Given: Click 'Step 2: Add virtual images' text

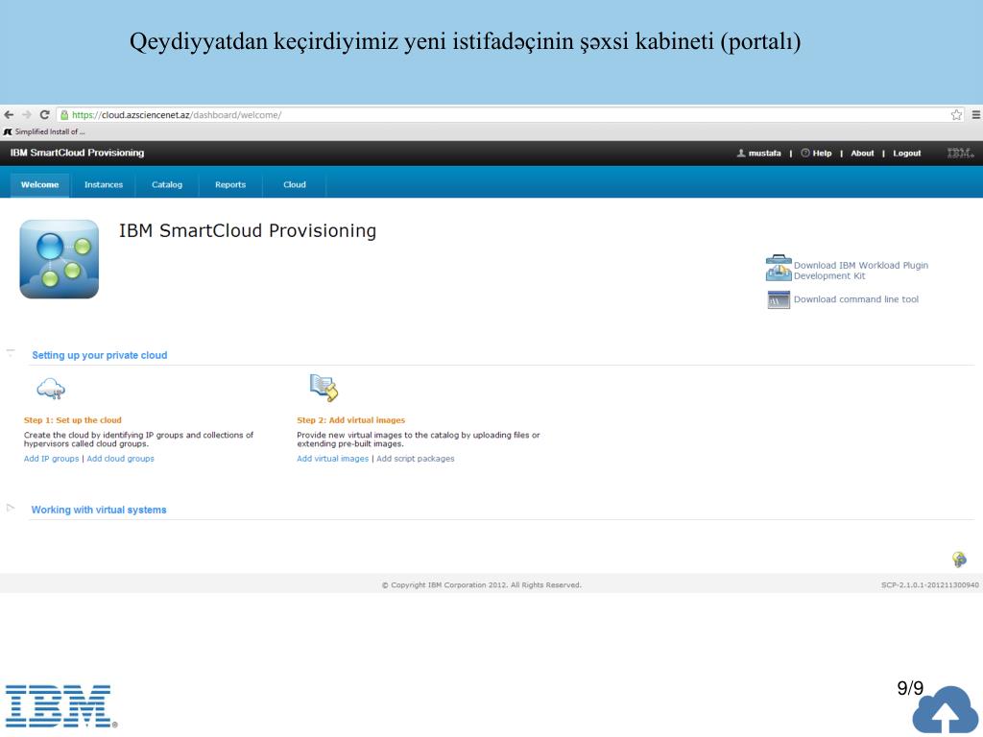Looking at the screenshot, I should (351, 420).
